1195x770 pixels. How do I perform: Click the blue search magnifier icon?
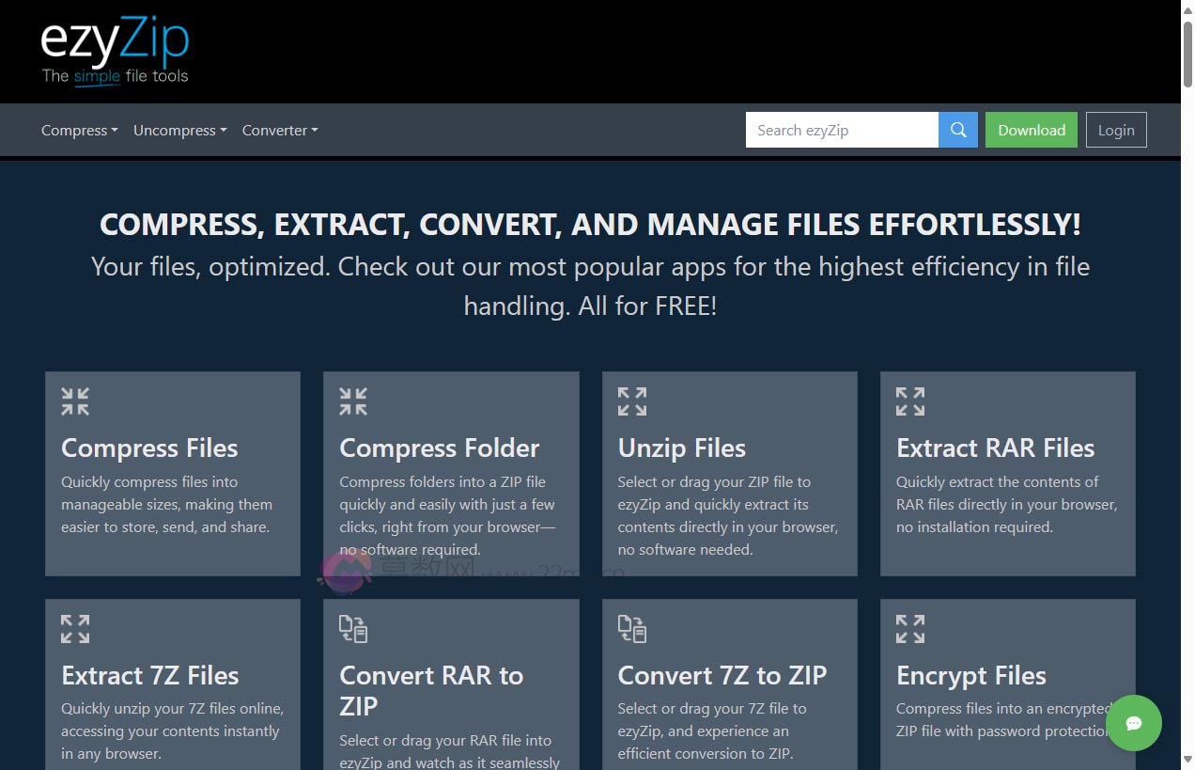tap(957, 130)
